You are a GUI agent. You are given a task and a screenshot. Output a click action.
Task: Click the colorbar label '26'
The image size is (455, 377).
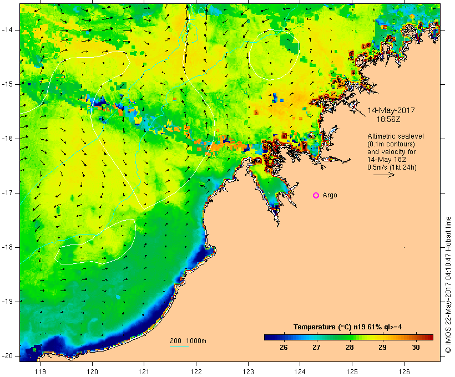pyautogui.click(x=284, y=347)
